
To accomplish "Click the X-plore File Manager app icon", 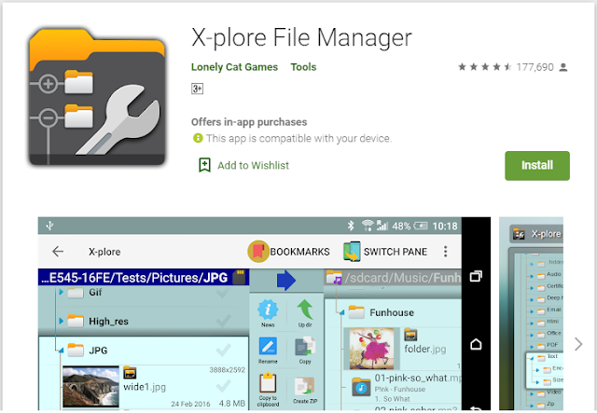I will click(x=97, y=97).
